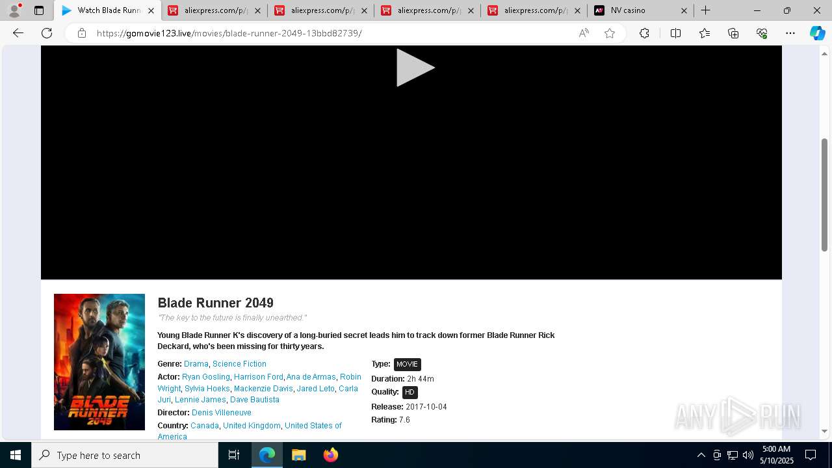Click the release date 2017-10-04

coord(426,407)
